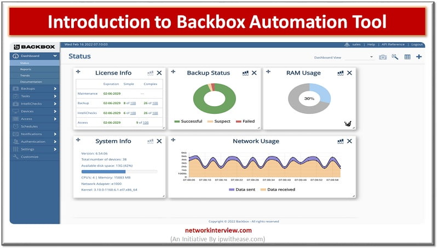Close the License Info widget
The image size is (438, 249).
(x=159, y=73)
